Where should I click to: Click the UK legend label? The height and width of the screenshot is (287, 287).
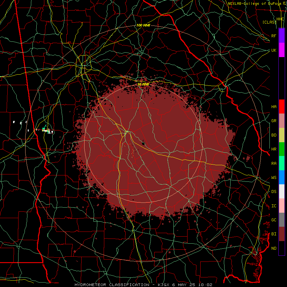274,50
